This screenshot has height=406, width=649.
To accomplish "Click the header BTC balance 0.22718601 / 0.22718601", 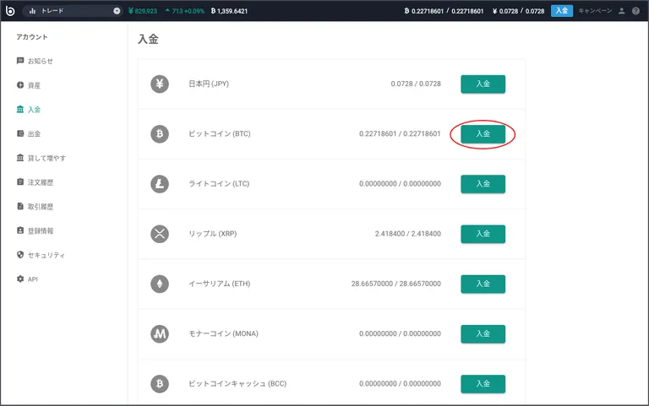I will (444, 11).
